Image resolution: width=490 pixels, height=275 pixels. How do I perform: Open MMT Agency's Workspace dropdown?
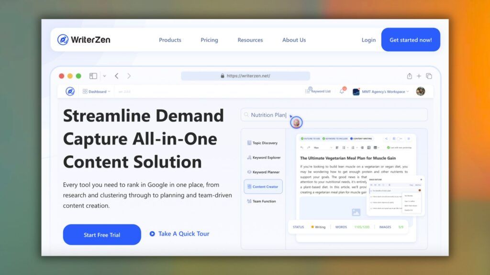point(381,92)
